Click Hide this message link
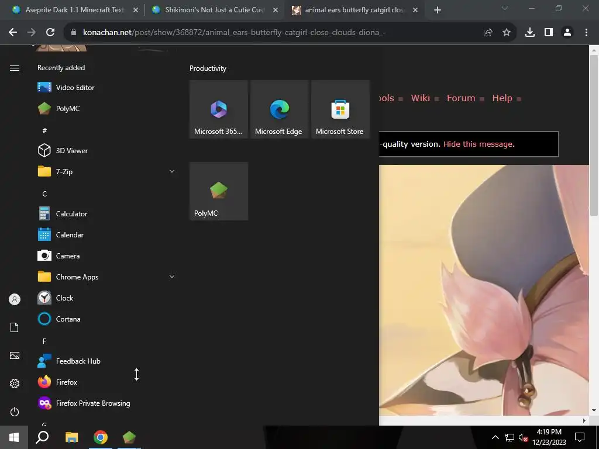 point(478,144)
